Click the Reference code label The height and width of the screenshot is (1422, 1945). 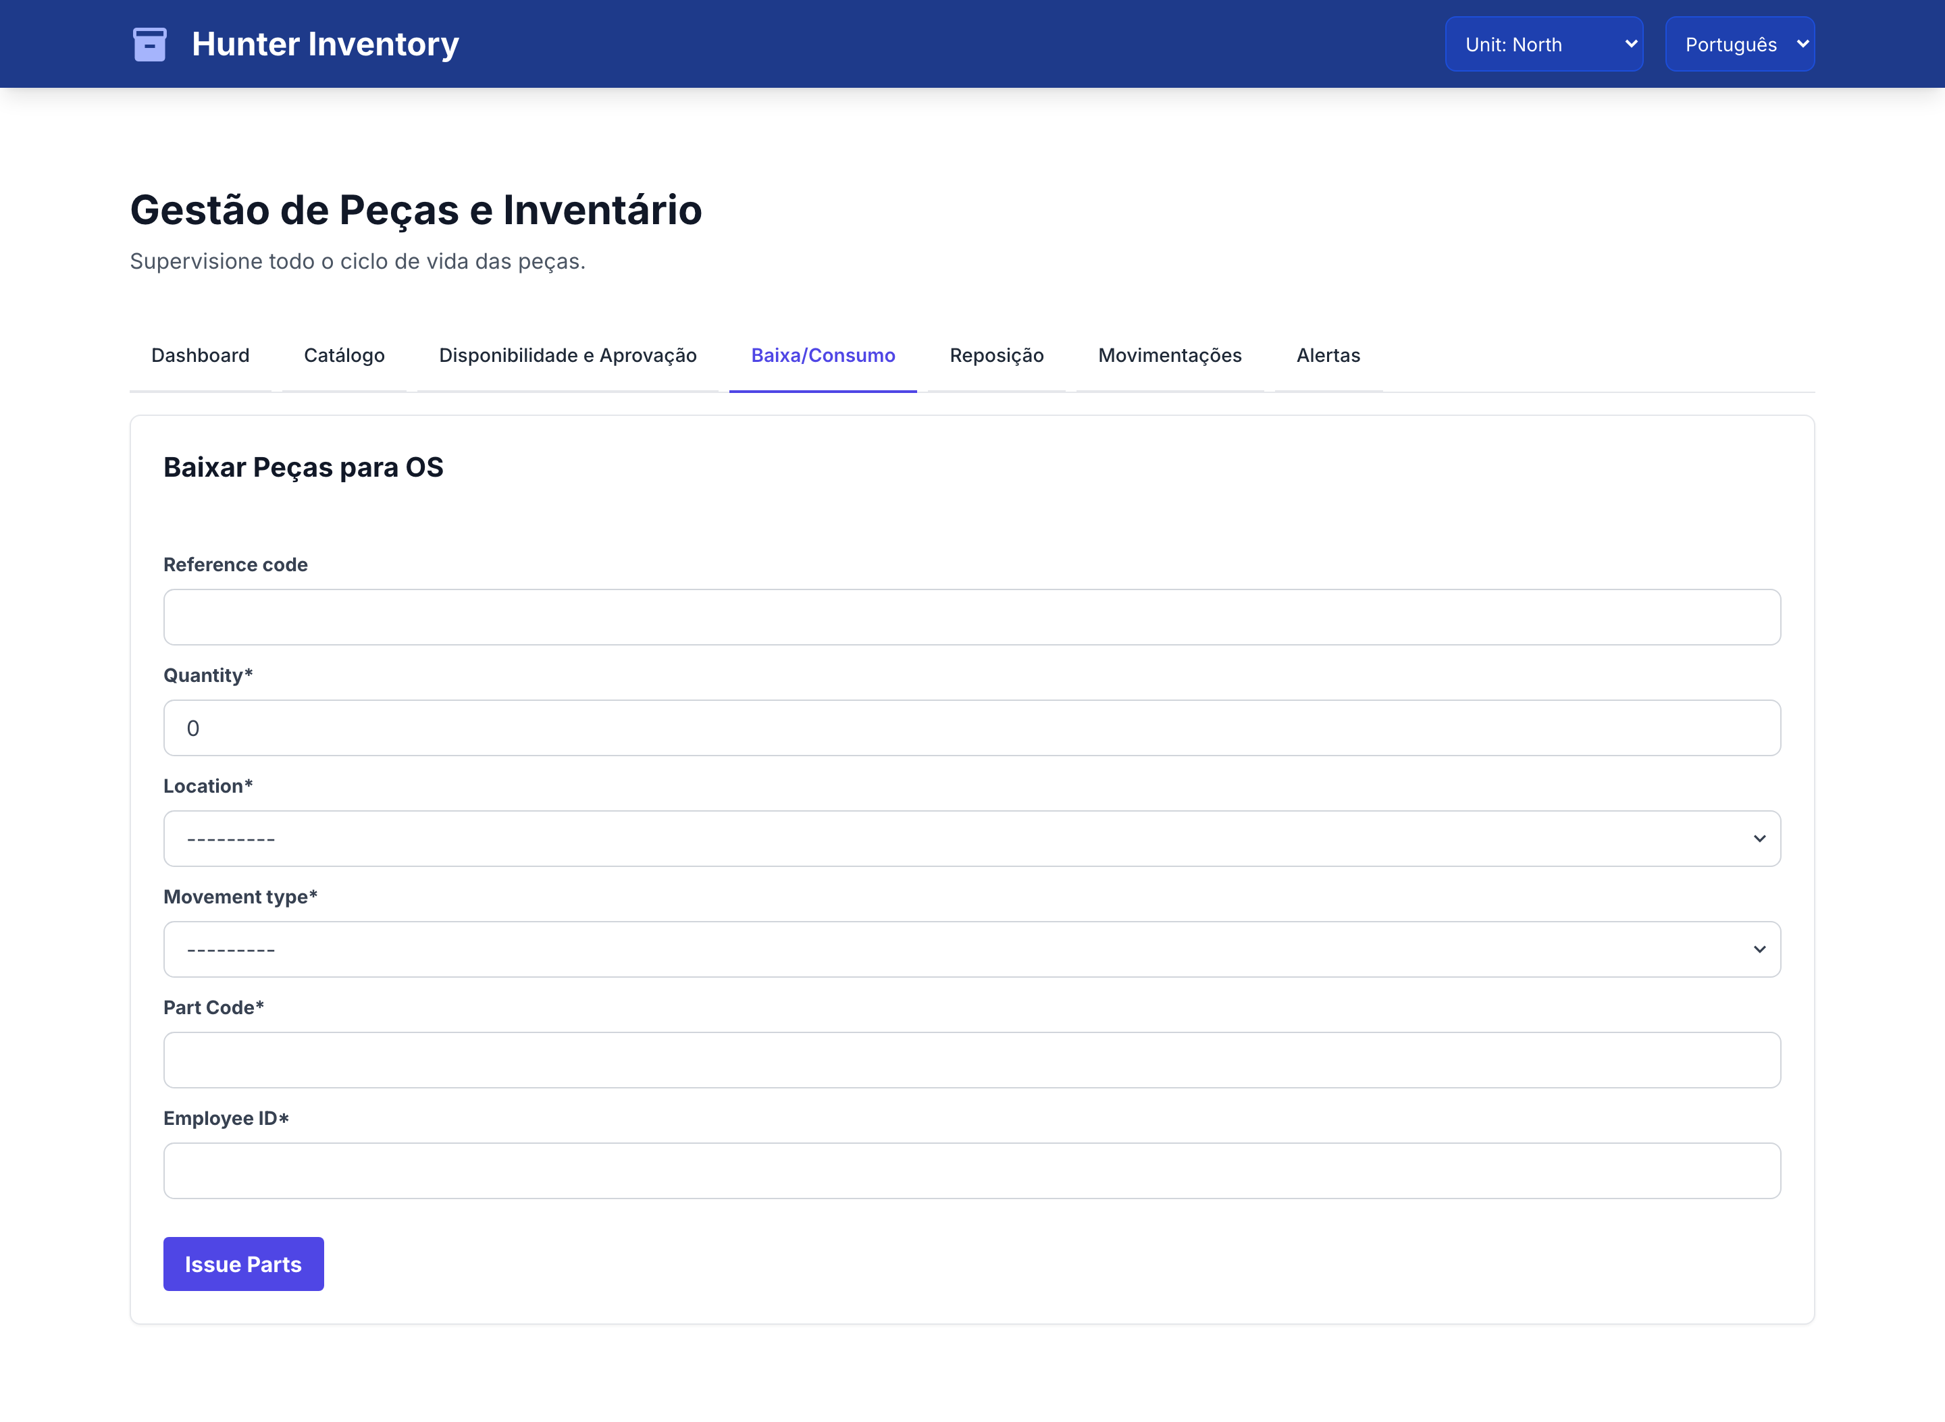235,564
